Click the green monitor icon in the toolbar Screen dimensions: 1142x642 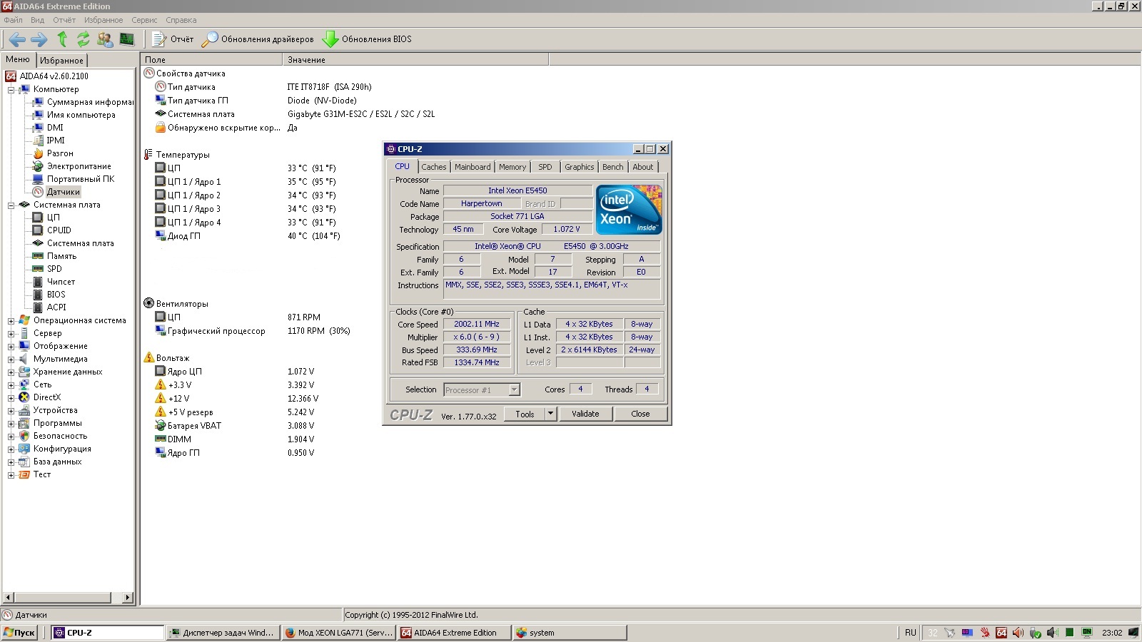(x=127, y=39)
